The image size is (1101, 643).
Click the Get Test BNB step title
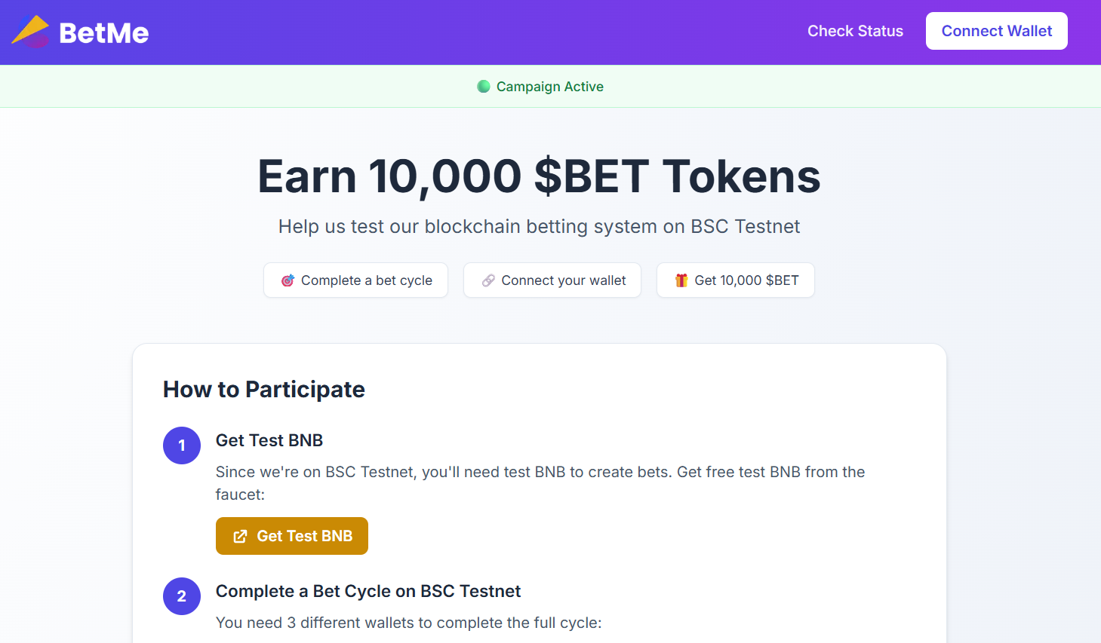[269, 440]
